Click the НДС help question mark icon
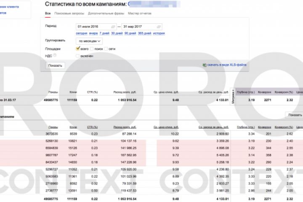 click(x=55, y=55)
